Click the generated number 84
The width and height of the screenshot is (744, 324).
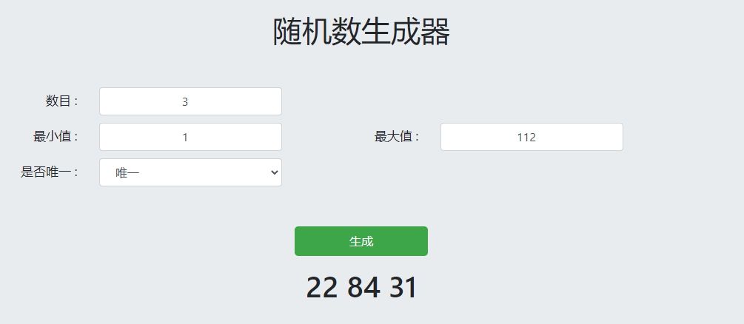pyautogui.click(x=363, y=288)
